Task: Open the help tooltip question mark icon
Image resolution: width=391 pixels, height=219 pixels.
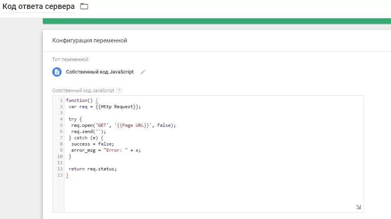Action: click(x=119, y=91)
